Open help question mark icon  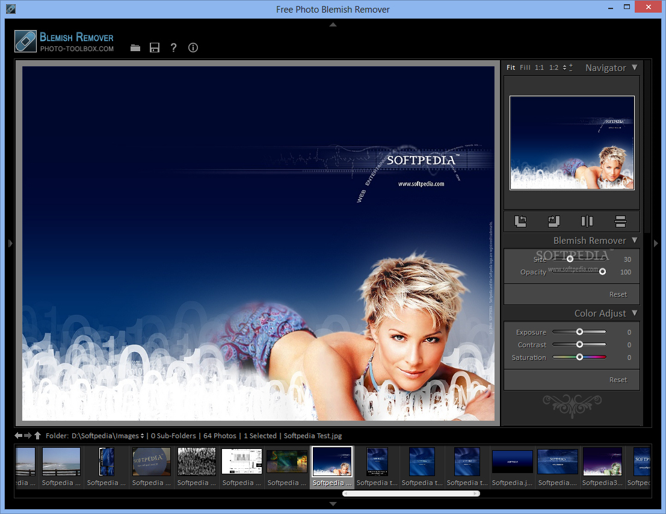173,48
